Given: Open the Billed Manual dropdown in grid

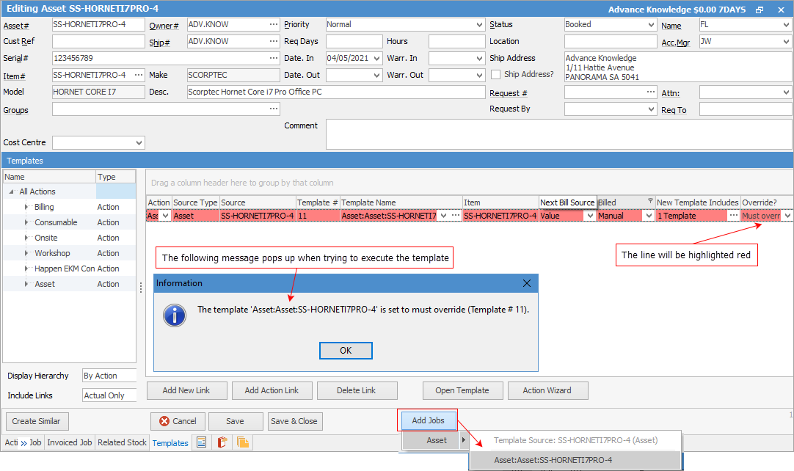Looking at the screenshot, I should pyautogui.click(x=649, y=215).
